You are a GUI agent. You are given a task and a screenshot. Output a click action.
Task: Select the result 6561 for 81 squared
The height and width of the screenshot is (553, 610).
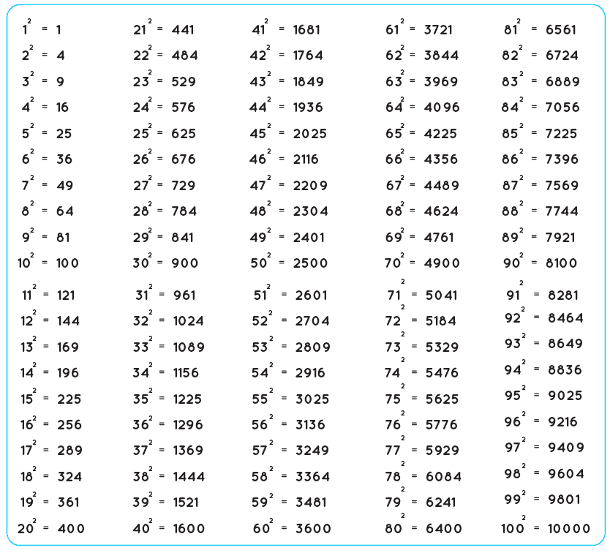(561, 29)
